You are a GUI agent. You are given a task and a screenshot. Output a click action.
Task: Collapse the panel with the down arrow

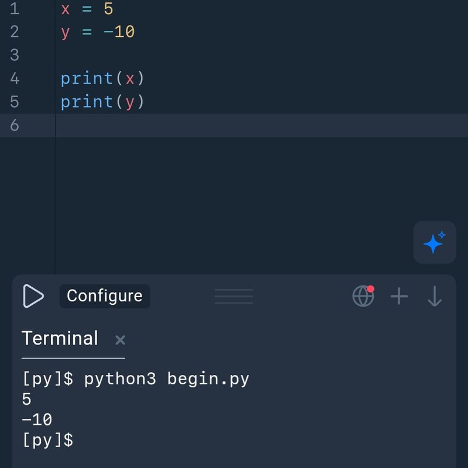(434, 296)
